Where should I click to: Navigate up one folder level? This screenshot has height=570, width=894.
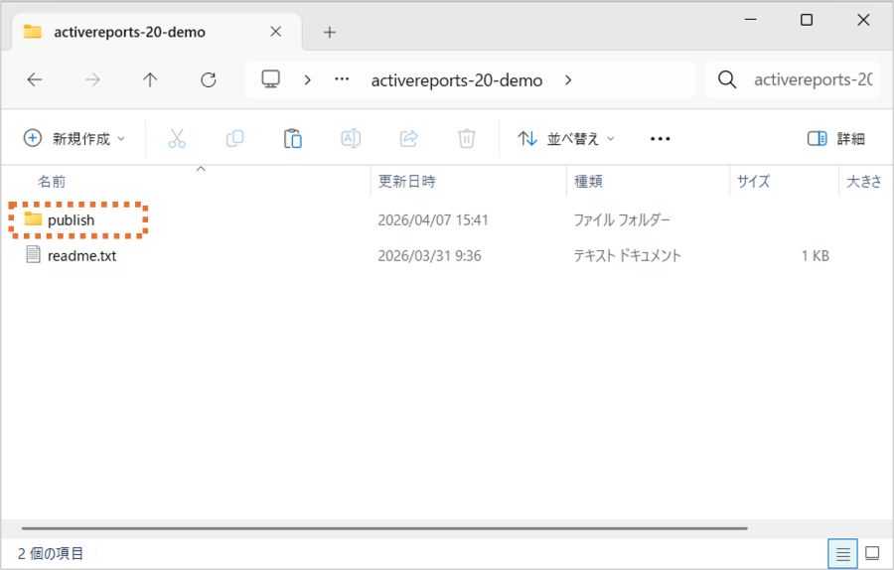tap(150, 79)
